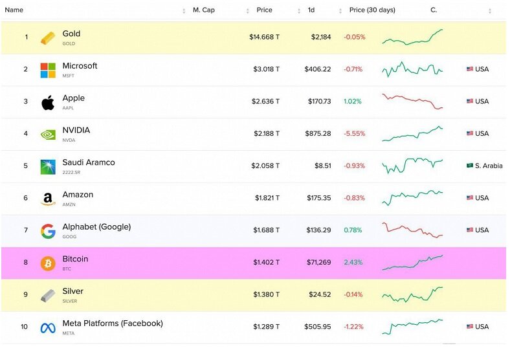This screenshot has width=510, height=350.
Task: Open the NVIDIA company link
Action: [76, 130]
